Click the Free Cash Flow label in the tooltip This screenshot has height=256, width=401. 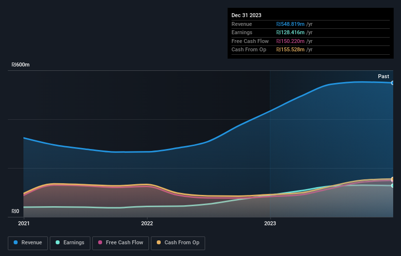click(x=250, y=41)
